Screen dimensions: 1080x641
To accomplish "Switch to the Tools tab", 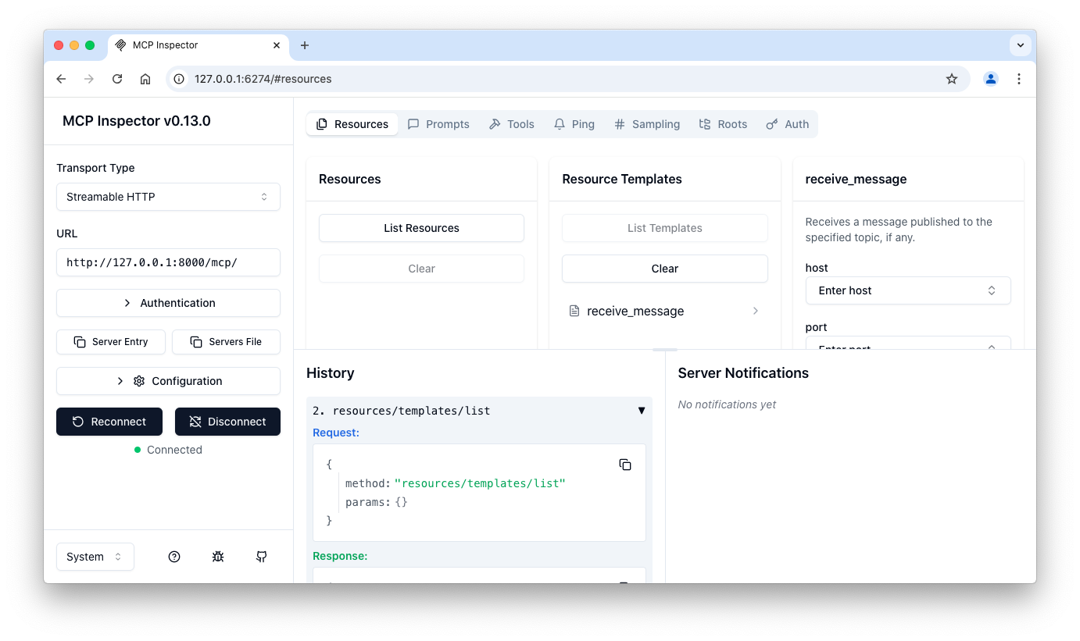I will tap(512, 124).
